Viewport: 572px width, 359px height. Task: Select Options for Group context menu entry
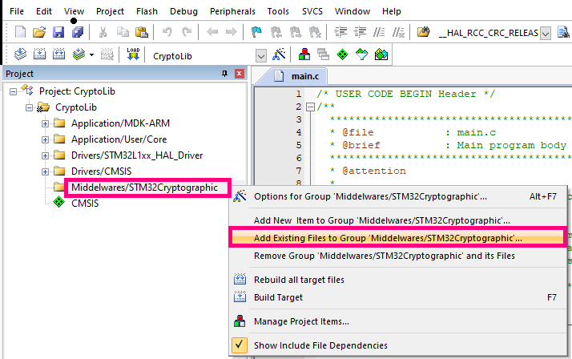point(397,196)
